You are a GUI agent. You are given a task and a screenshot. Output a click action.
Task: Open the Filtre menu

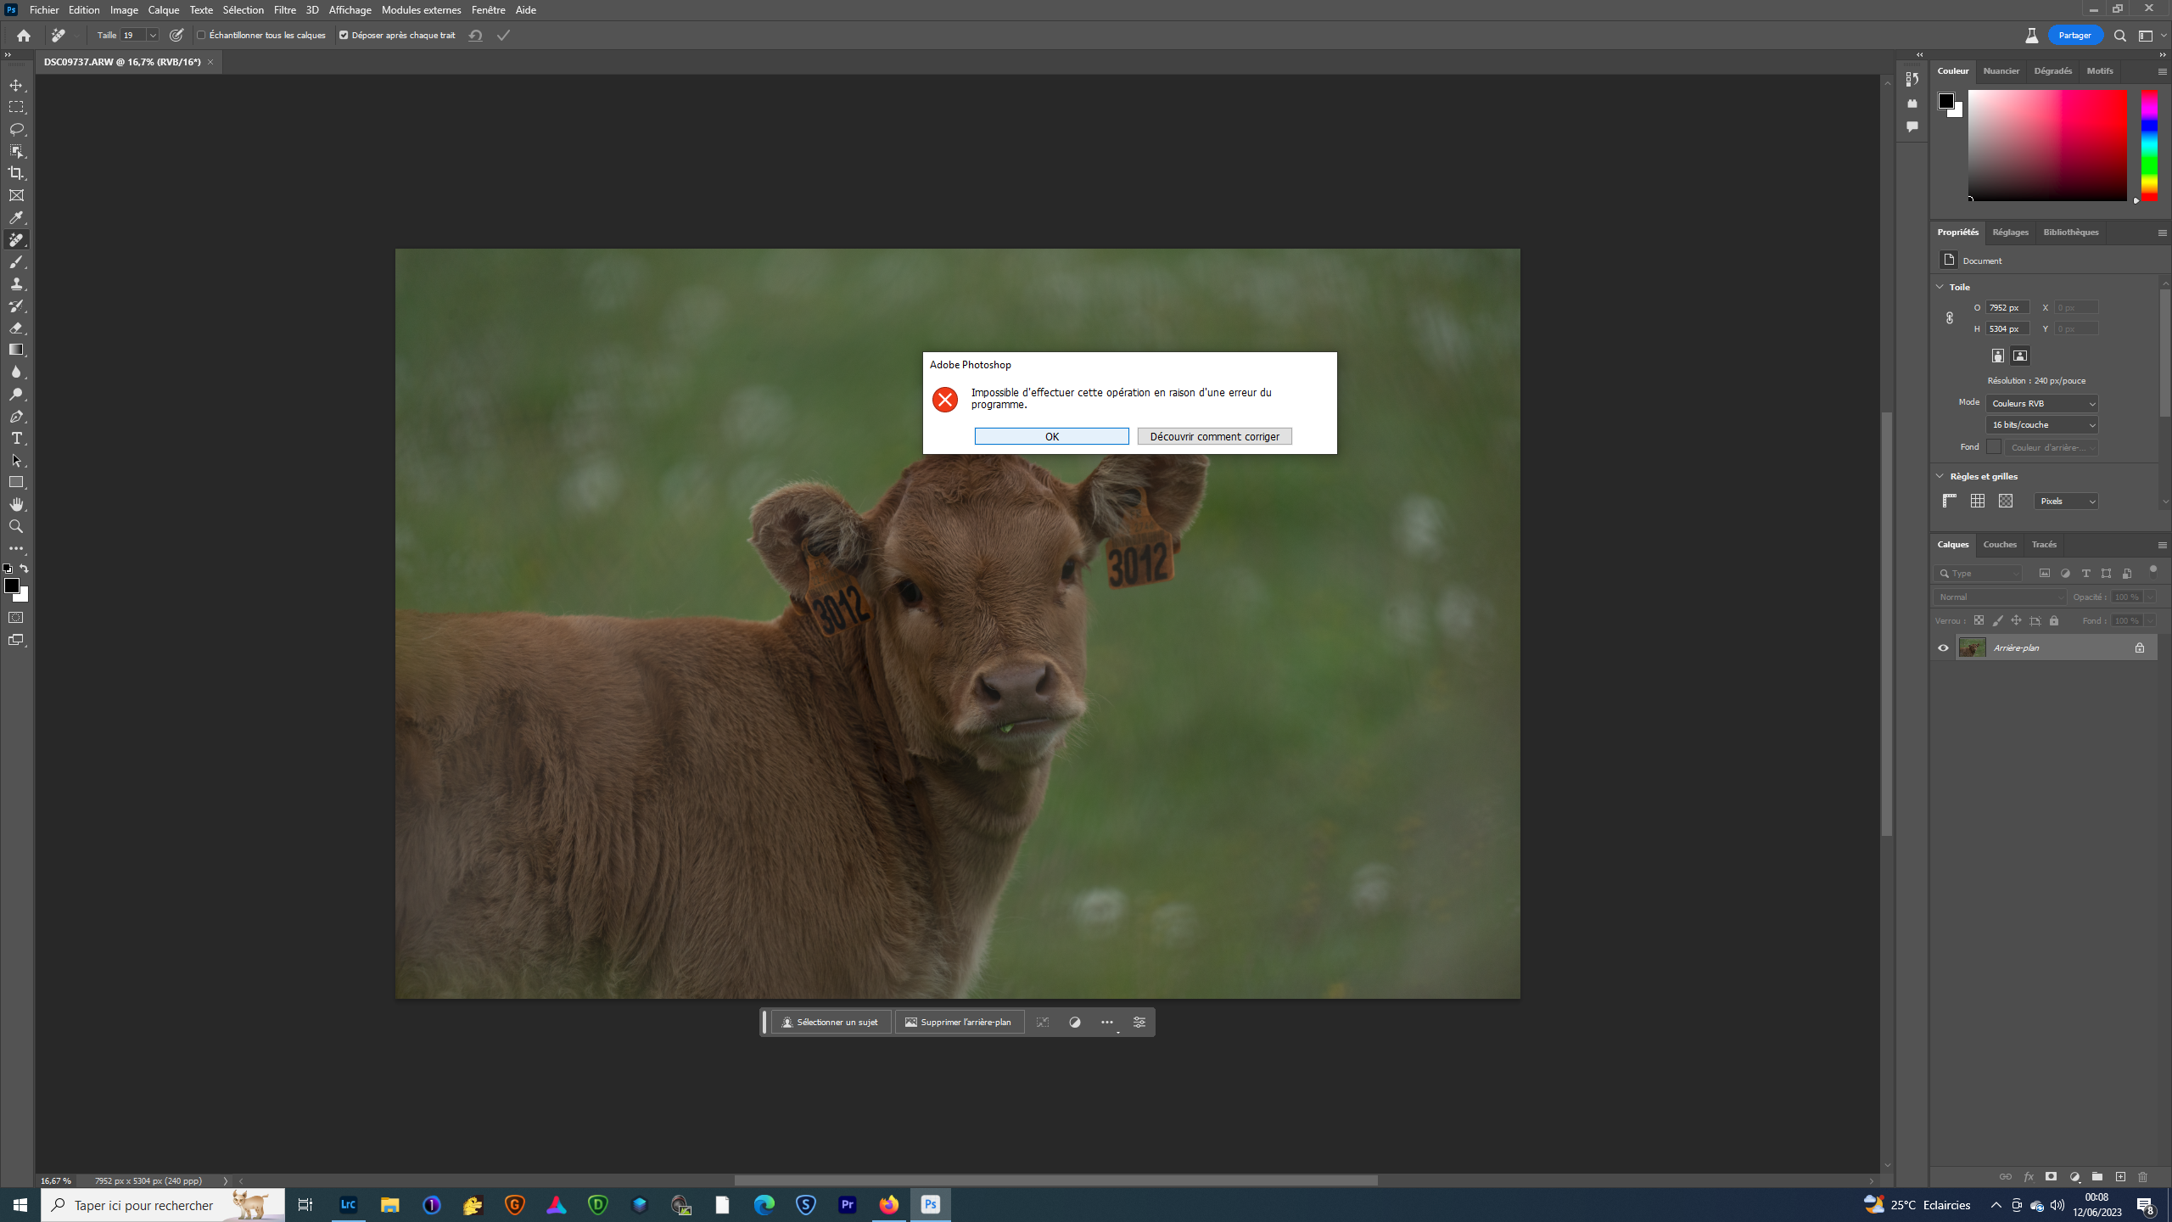pos(284,9)
